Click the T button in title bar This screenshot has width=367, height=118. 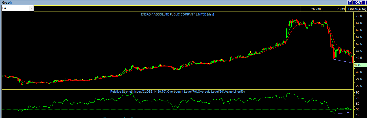click(x=350, y=2)
